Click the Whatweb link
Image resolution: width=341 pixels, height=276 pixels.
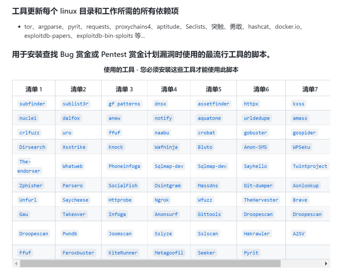72,166
